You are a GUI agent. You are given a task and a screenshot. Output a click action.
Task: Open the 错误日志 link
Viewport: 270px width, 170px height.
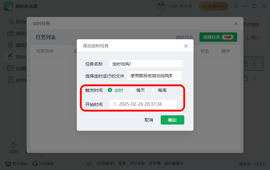click(185, 37)
